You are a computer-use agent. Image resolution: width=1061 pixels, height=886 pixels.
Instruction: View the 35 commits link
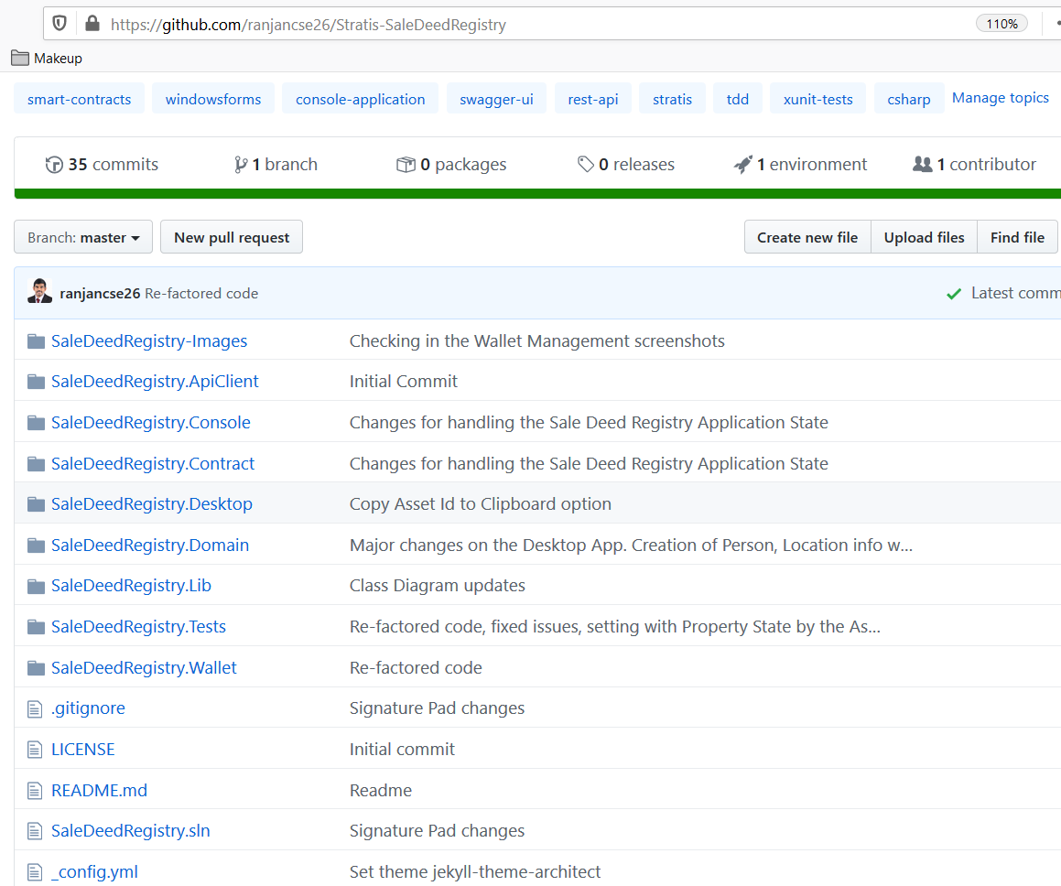tap(102, 165)
